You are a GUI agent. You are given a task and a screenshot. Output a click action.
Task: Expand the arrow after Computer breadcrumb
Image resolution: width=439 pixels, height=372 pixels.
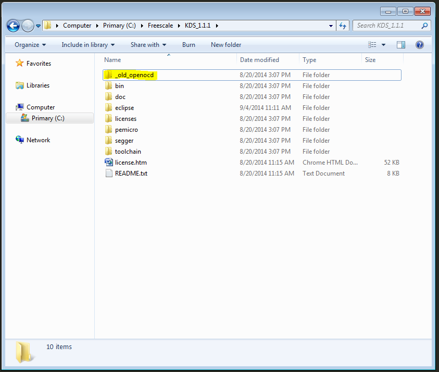pyautogui.click(x=97, y=26)
